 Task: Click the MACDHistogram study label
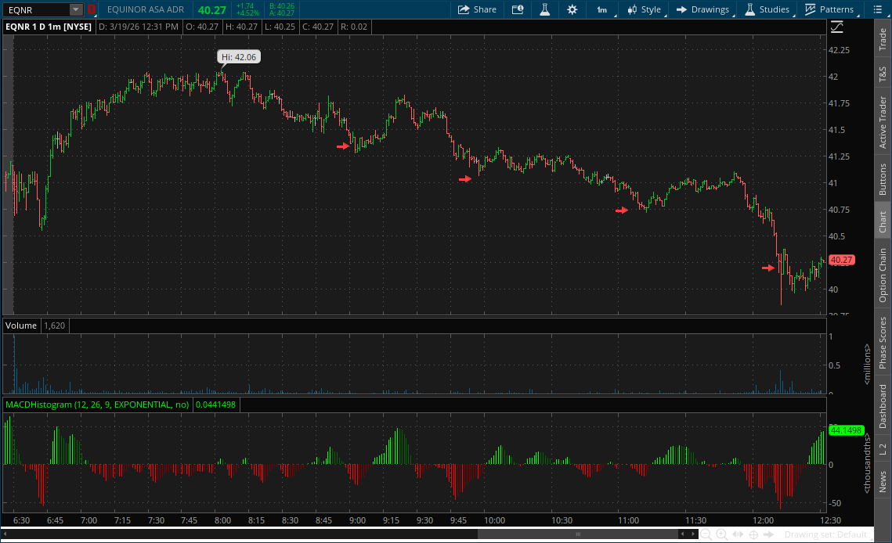[x=97, y=405]
